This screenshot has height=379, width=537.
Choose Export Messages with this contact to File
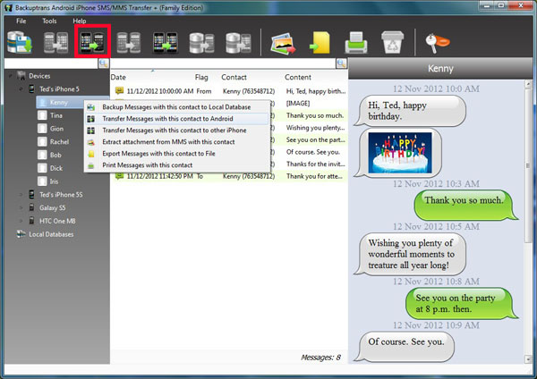coord(176,154)
